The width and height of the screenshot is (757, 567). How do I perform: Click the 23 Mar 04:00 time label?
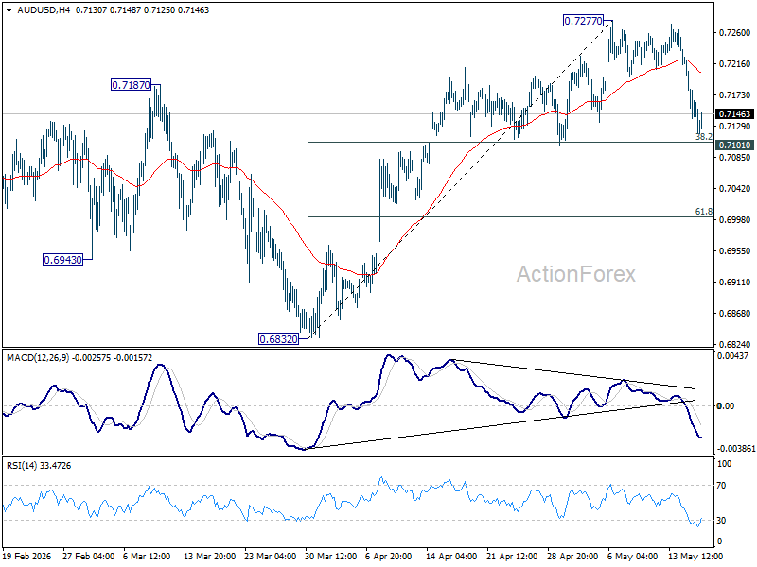271,556
